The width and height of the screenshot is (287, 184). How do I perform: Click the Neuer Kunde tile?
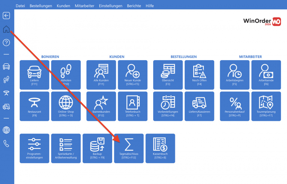(x=133, y=75)
